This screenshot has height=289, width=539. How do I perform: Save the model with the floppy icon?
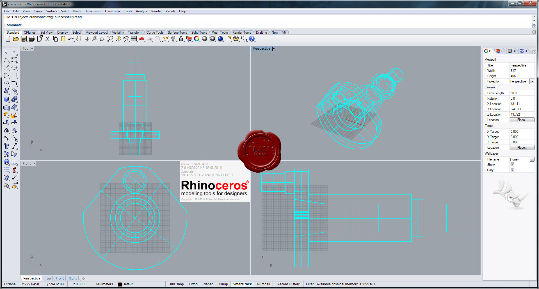pos(24,39)
